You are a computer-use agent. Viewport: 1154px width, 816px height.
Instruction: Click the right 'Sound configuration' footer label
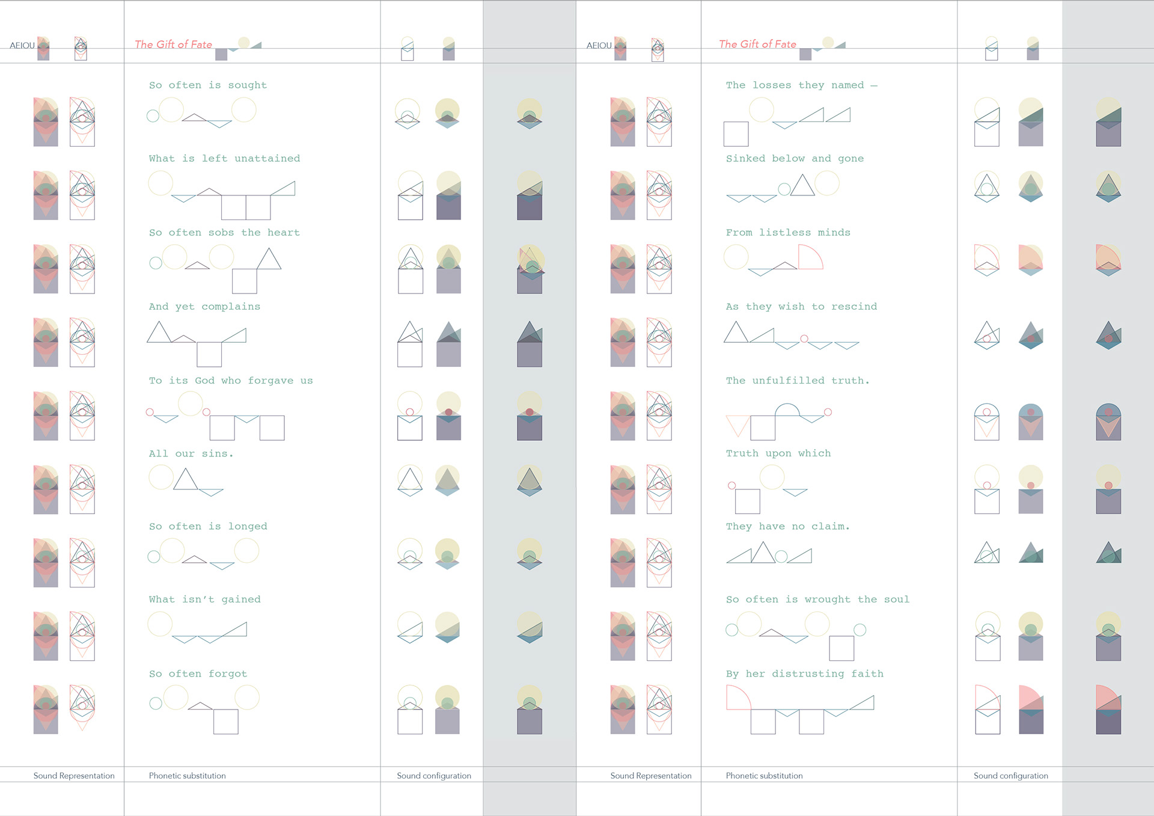point(1011,776)
